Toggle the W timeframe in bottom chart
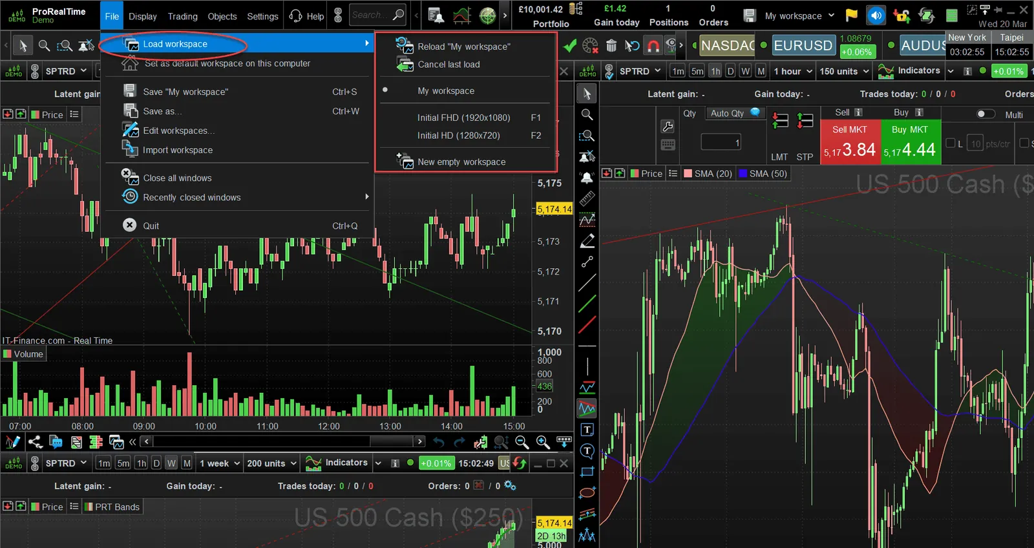Viewport: 1034px width, 548px height. pos(171,463)
